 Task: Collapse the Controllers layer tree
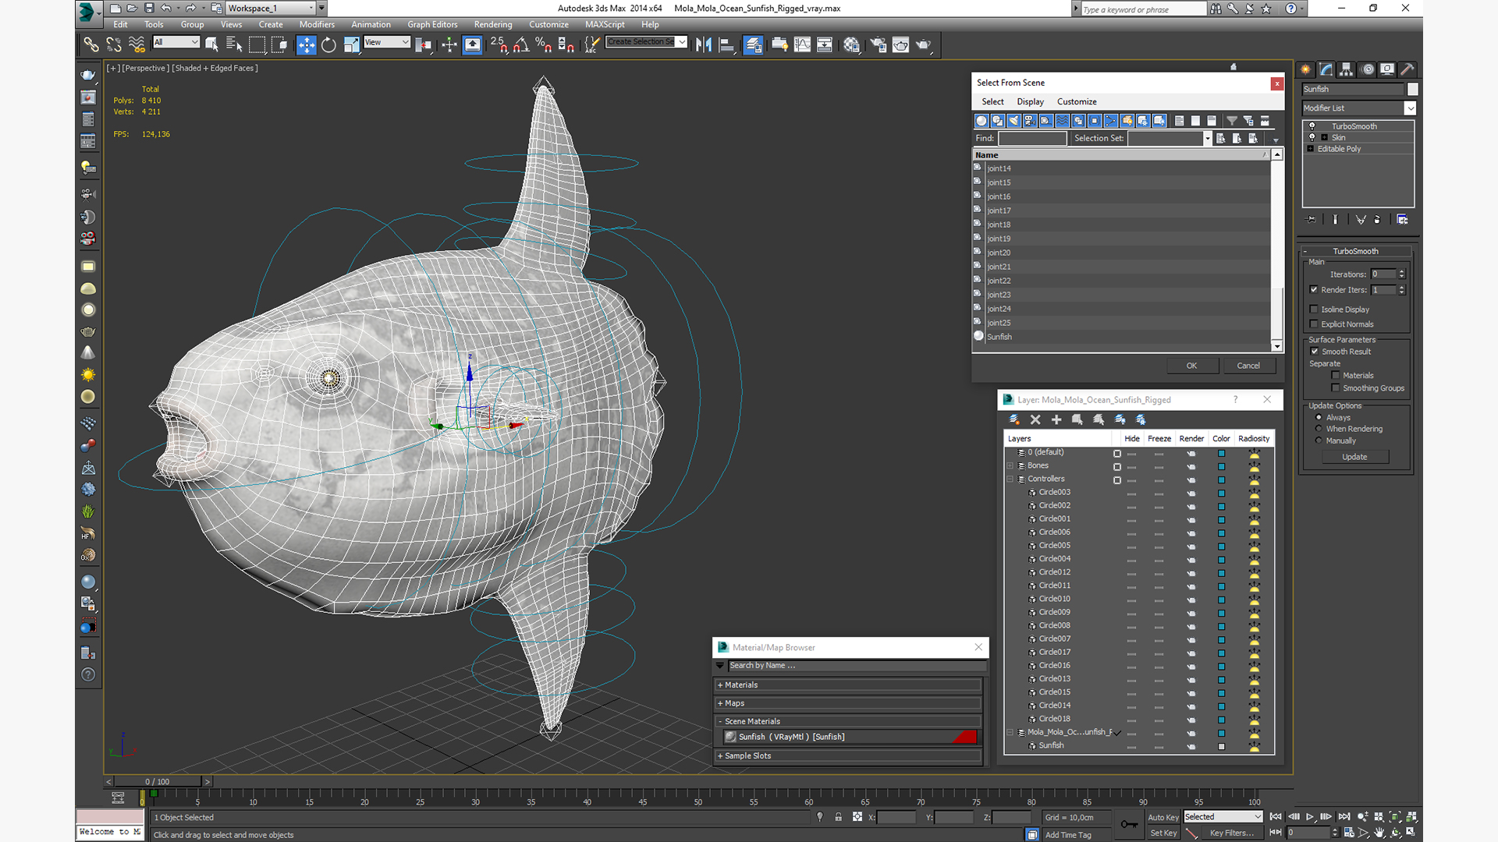[x=1010, y=479]
